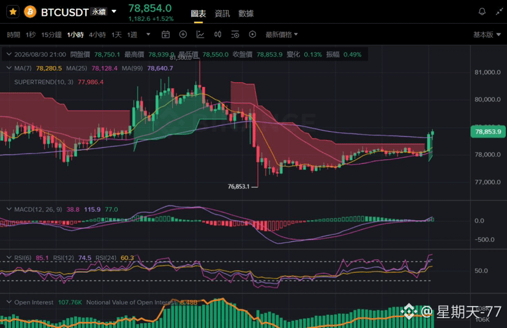Open the 基本版 chart version dropdown
Viewport: 507px width, 328px height.
pos(487,35)
